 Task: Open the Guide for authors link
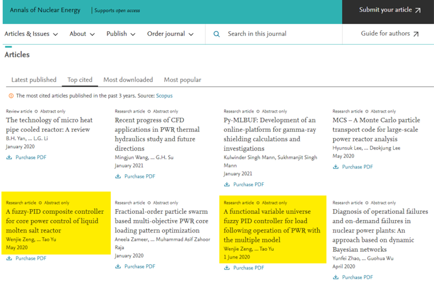[389, 34]
